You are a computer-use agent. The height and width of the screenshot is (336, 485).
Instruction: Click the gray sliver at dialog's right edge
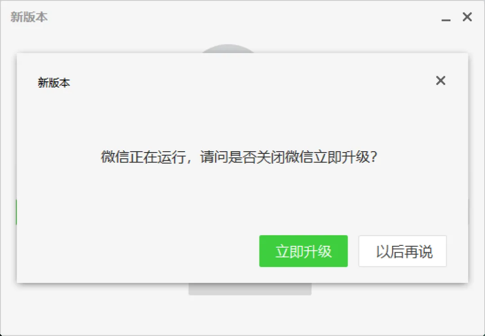tap(468, 211)
